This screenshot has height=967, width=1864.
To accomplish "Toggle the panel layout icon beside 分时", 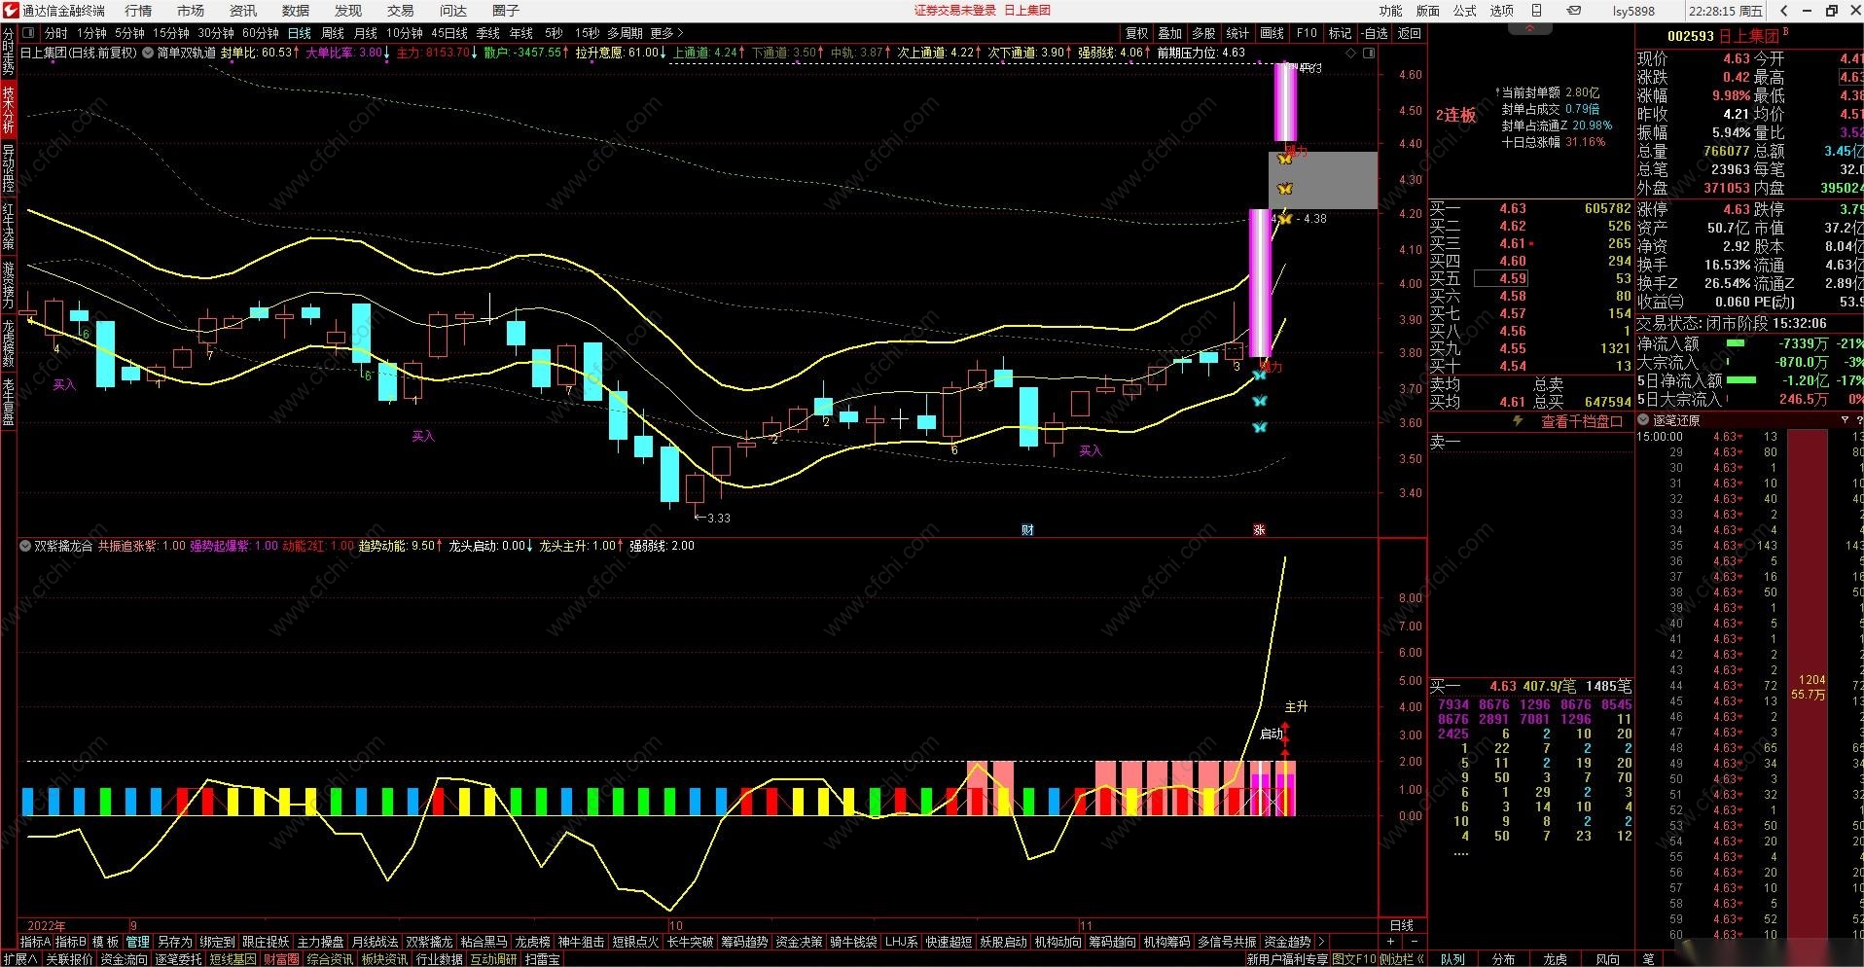I will (29, 33).
